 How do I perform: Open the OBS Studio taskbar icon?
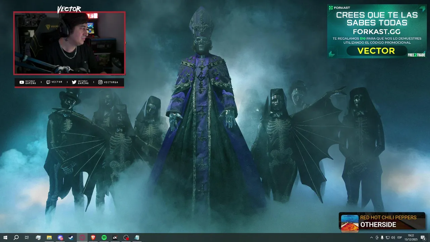point(126,238)
